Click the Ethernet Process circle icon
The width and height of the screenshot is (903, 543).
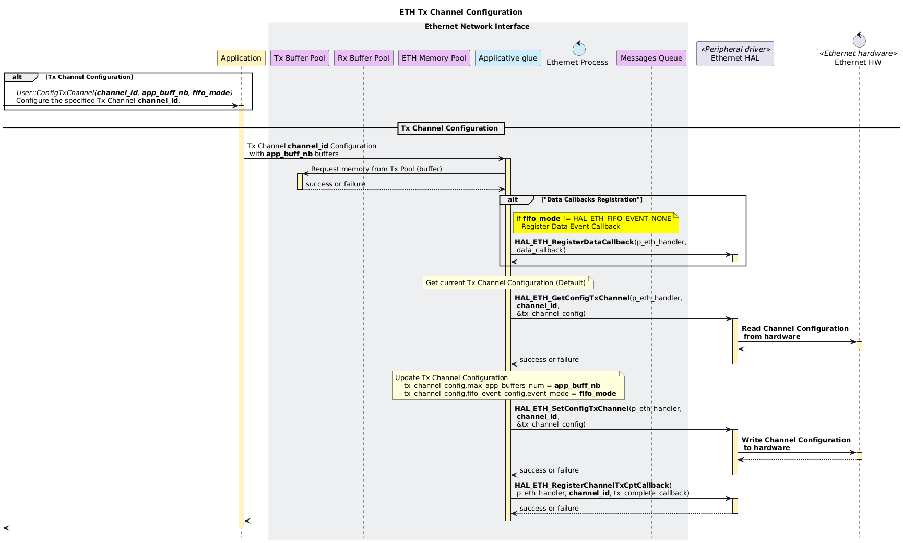(x=578, y=49)
